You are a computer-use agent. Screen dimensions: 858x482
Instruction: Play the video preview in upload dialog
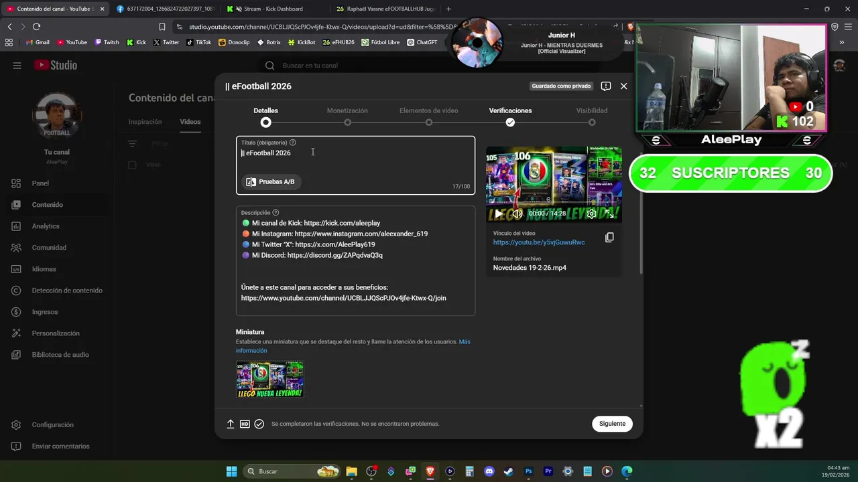coord(498,214)
